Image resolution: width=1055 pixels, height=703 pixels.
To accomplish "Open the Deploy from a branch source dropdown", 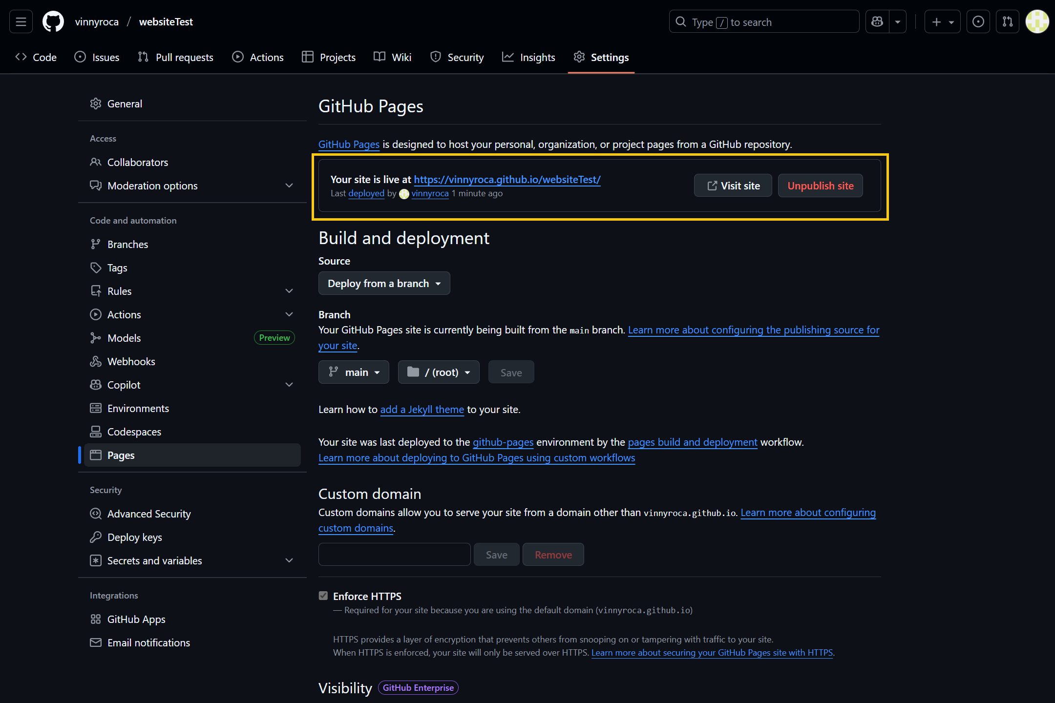I will click(x=384, y=283).
